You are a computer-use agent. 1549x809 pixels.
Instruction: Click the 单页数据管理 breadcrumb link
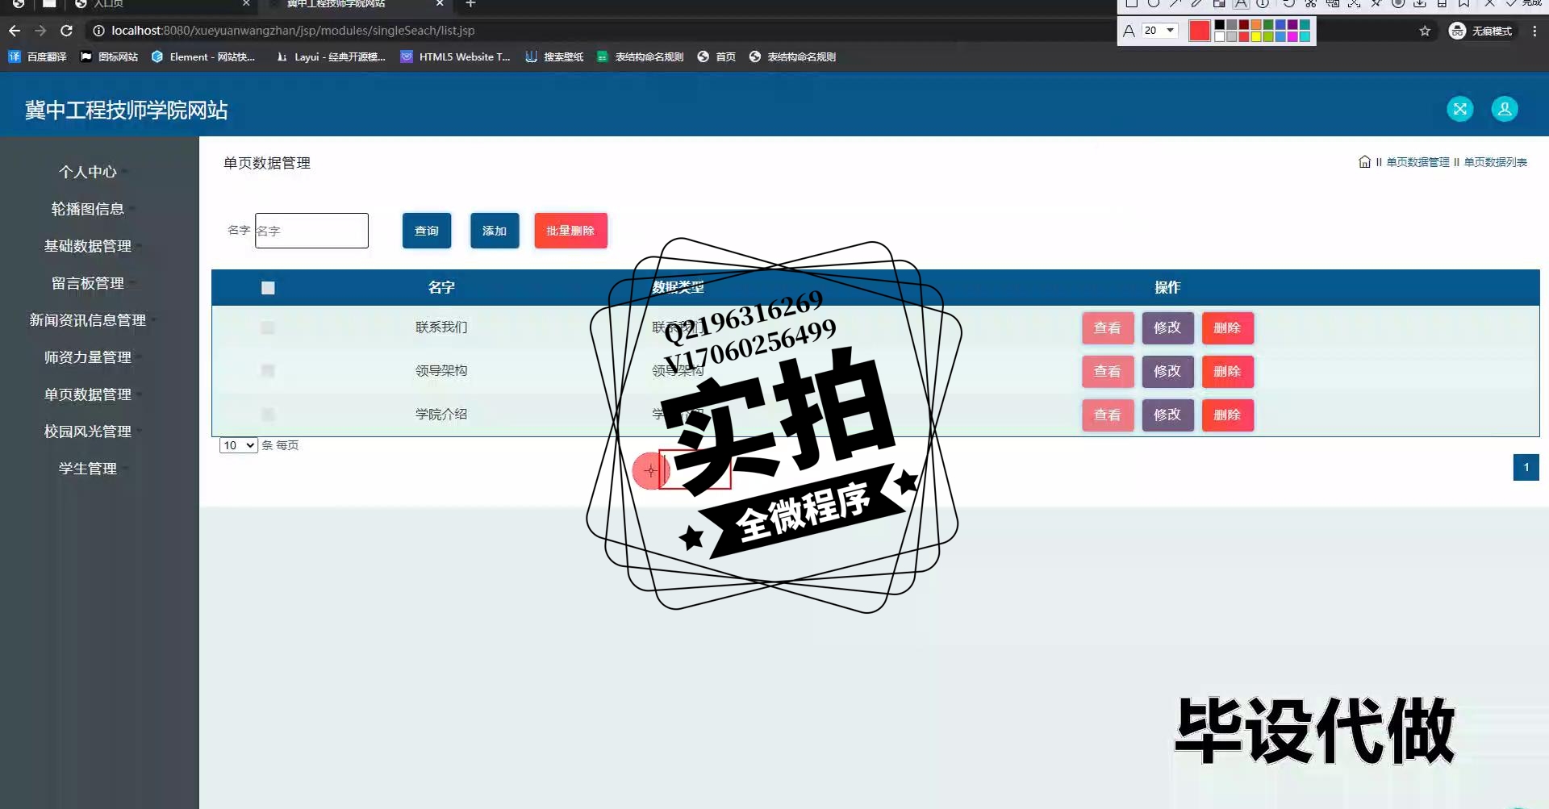1417,162
